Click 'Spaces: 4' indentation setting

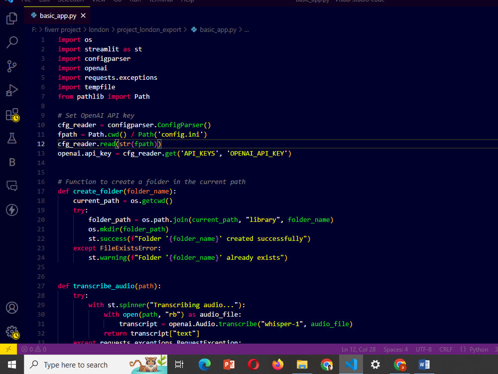coord(395,349)
